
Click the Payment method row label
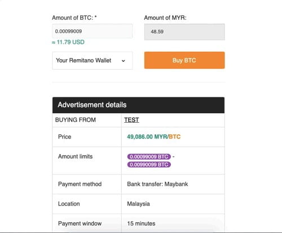80,184
